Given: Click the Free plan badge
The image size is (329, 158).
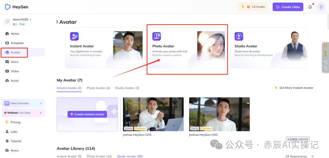Looking at the screenshot, I should tap(22, 24).
